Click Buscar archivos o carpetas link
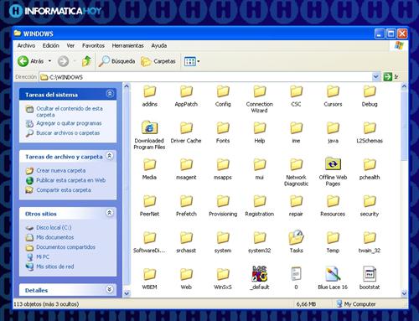419x321 pixels. [68, 133]
